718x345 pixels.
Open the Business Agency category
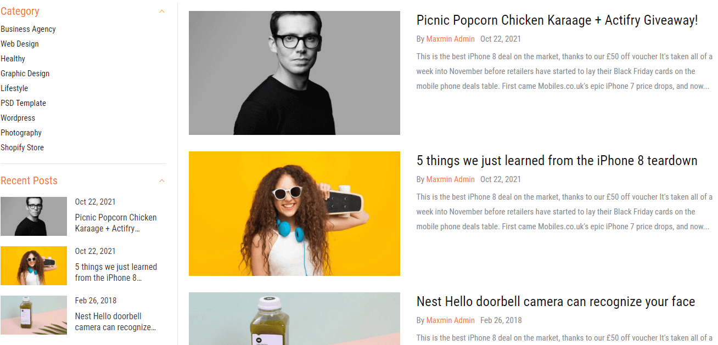(x=28, y=29)
